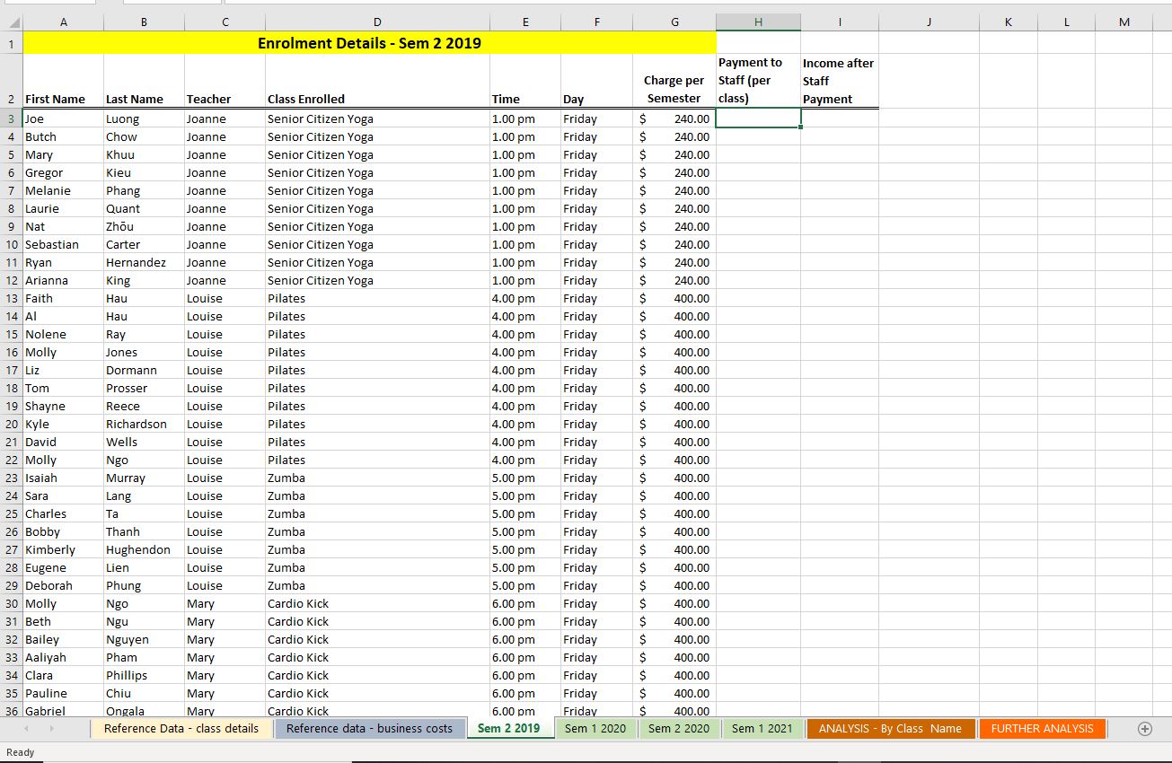This screenshot has width=1172, height=763.
Task: Select the Day heading cell
Action: [596, 82]
